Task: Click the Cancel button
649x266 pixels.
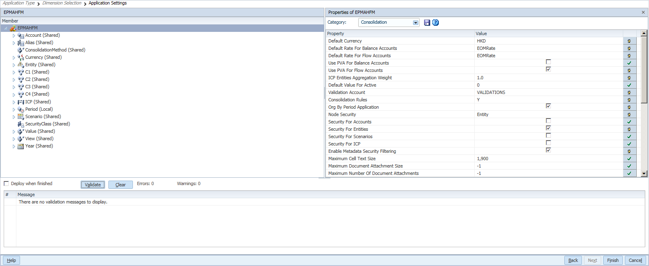Action: point(636,260)
